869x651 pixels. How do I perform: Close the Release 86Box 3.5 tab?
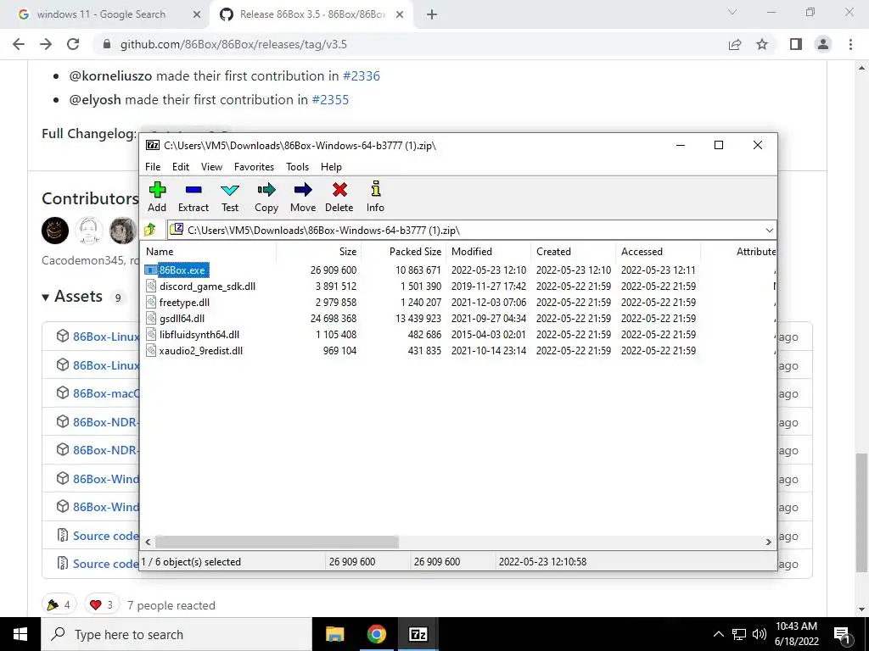(400, 15)
